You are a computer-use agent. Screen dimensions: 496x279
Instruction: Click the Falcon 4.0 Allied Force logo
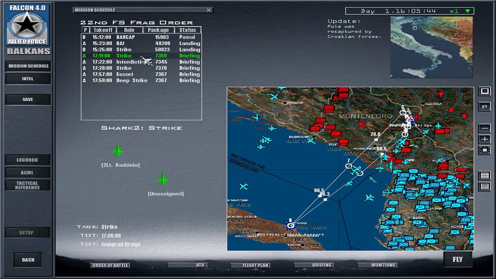coord(27,24)
